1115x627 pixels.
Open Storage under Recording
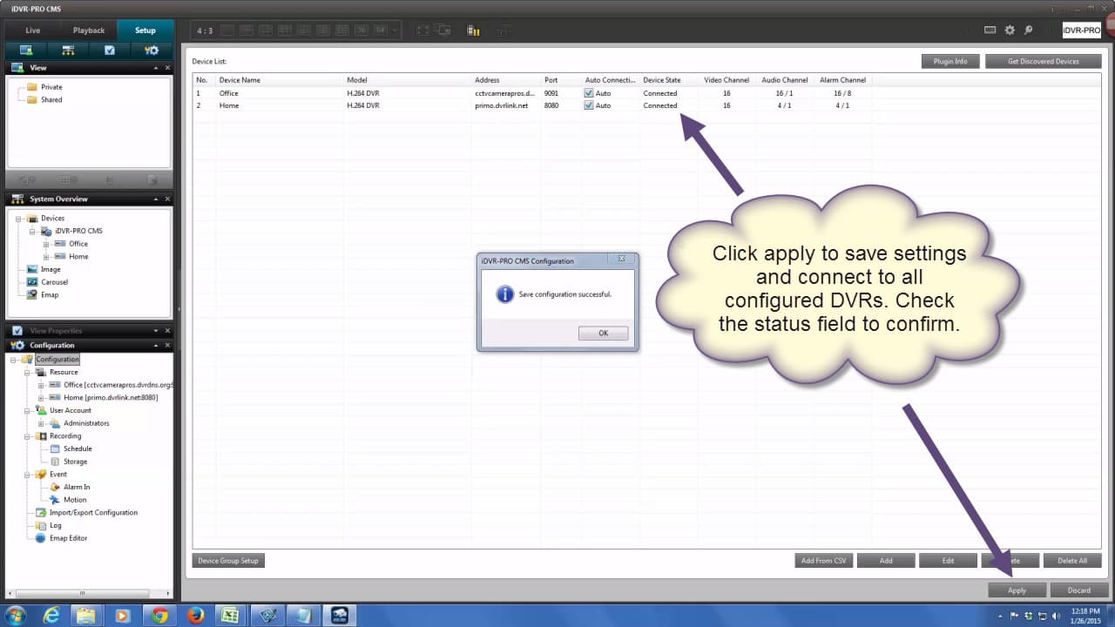(75, 462)
